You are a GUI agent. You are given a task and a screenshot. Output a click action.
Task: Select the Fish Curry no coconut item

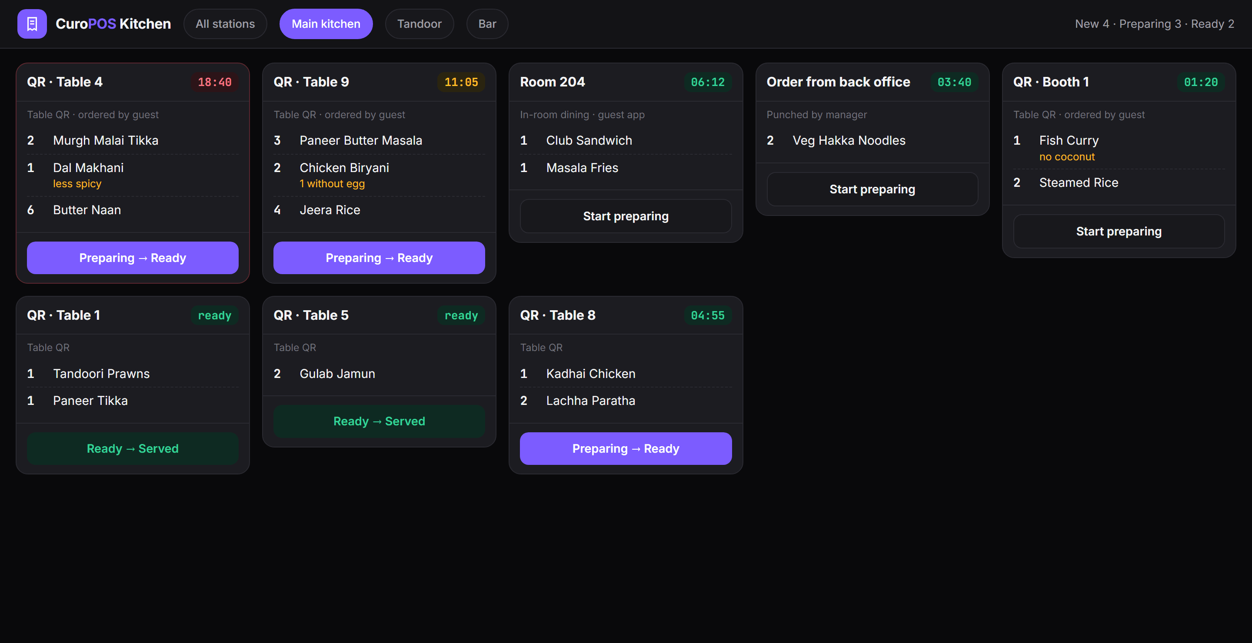pyautogui.click(x=1119, y=148)
